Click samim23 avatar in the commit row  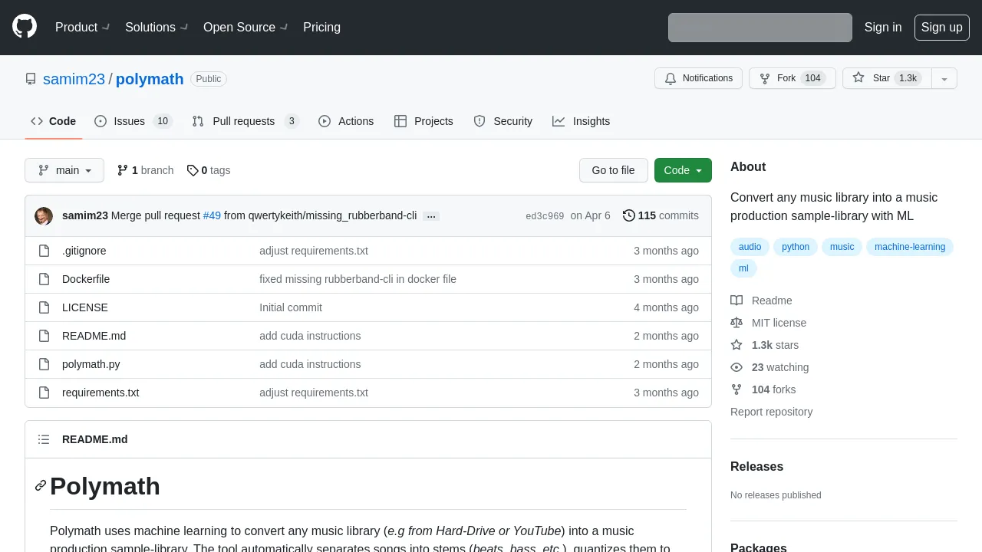pos(44,216)
